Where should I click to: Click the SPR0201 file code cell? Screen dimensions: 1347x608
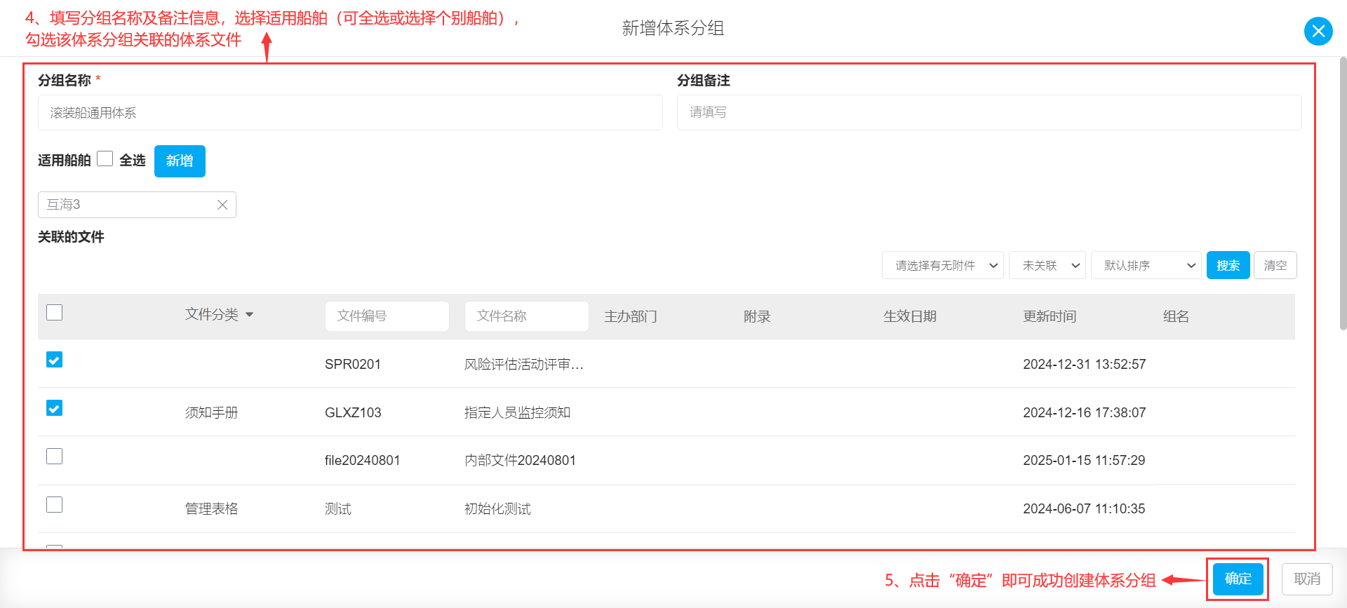(353, 364)
